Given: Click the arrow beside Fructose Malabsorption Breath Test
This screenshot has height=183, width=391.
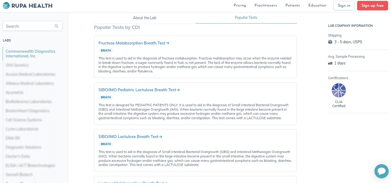Looking at the screenshot, I should pos(167,43).
